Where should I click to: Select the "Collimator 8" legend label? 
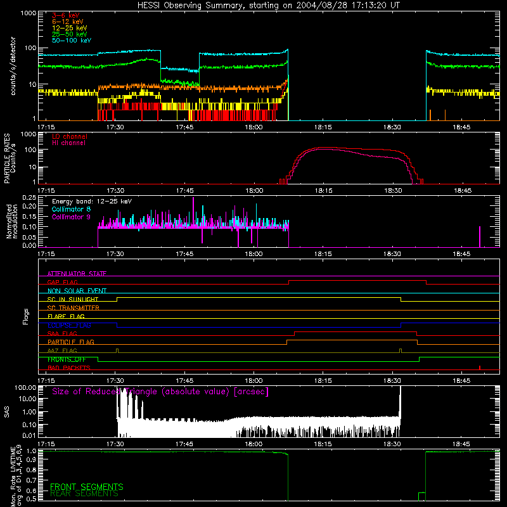[71, 209]
